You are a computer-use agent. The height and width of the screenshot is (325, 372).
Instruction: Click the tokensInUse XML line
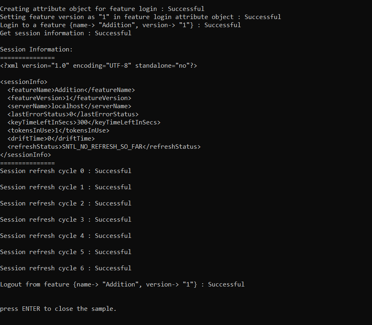[x=58, y=130]
